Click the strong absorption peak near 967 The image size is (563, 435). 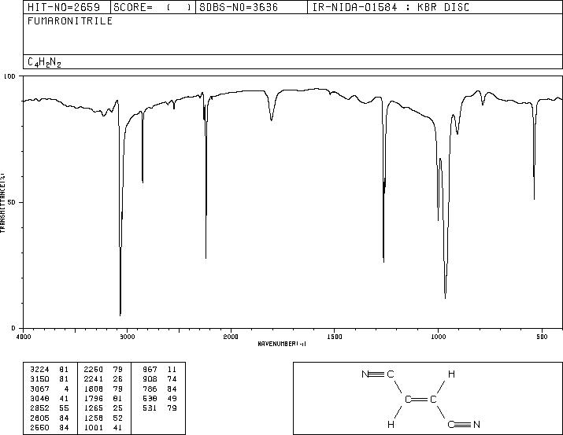pyautogui.click(x=445, y=297)
